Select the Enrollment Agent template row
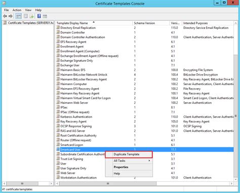This screenshot has width=240, height=193. (x=145, y=47)
